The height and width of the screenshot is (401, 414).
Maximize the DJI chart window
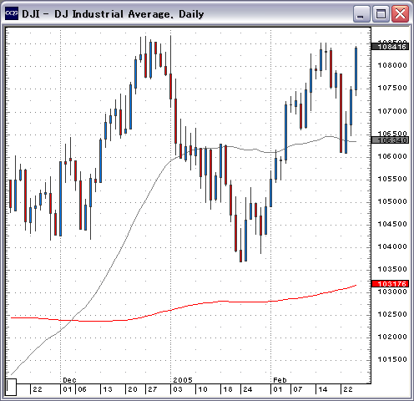pos(381,14)
